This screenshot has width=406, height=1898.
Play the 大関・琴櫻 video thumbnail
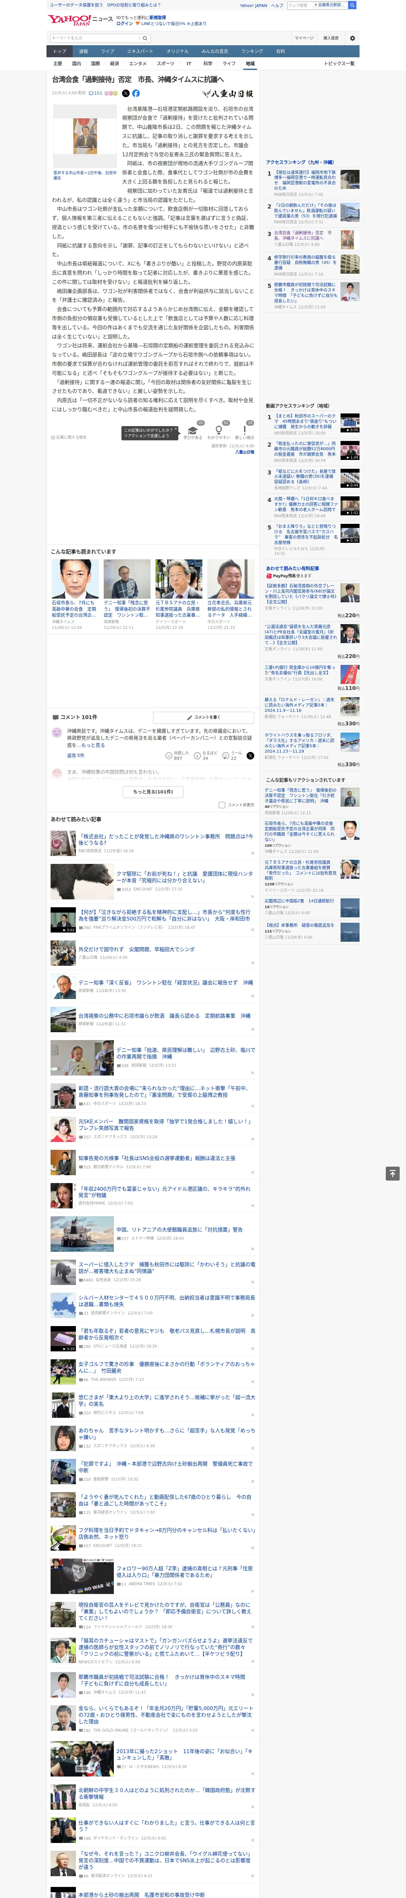(350, 506)
